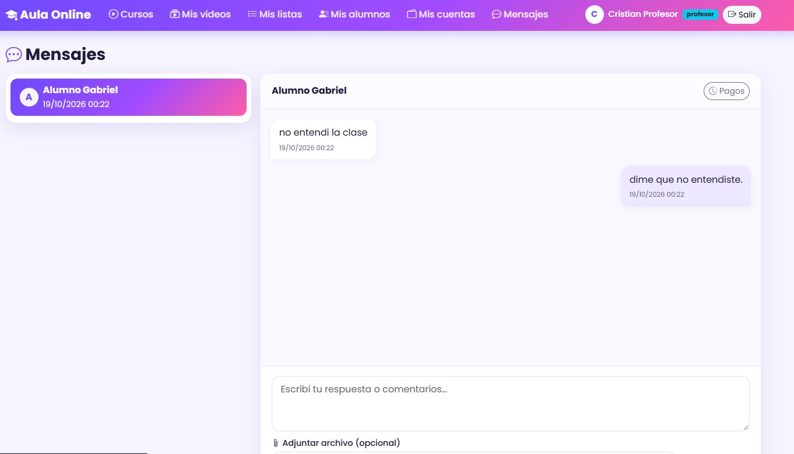Click the timestamp under "dime que no entendiste."
The width and height of the screenshot is (794, 454).
coord(657,194)
